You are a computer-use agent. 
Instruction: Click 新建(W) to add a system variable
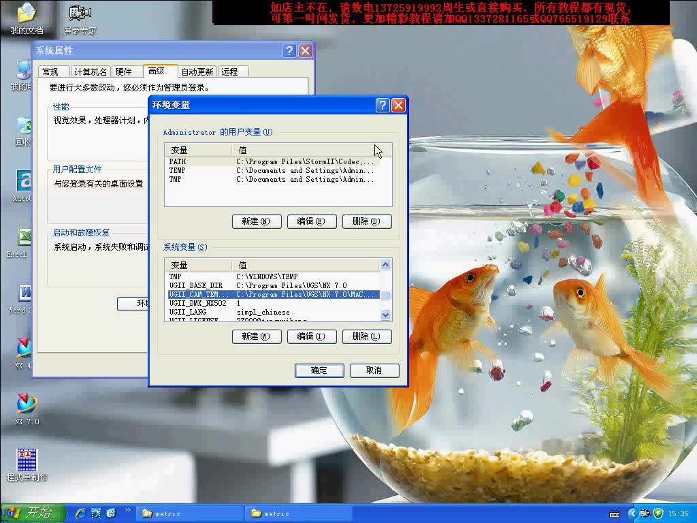[257, 336]
